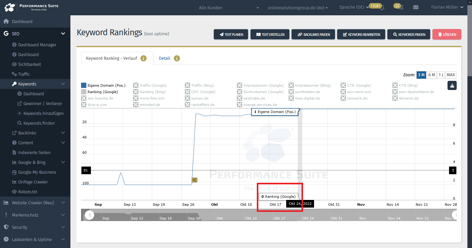
Task: Click the magnifier icon beside Keywords finden sidebar
Action: [x=20, y=123]
